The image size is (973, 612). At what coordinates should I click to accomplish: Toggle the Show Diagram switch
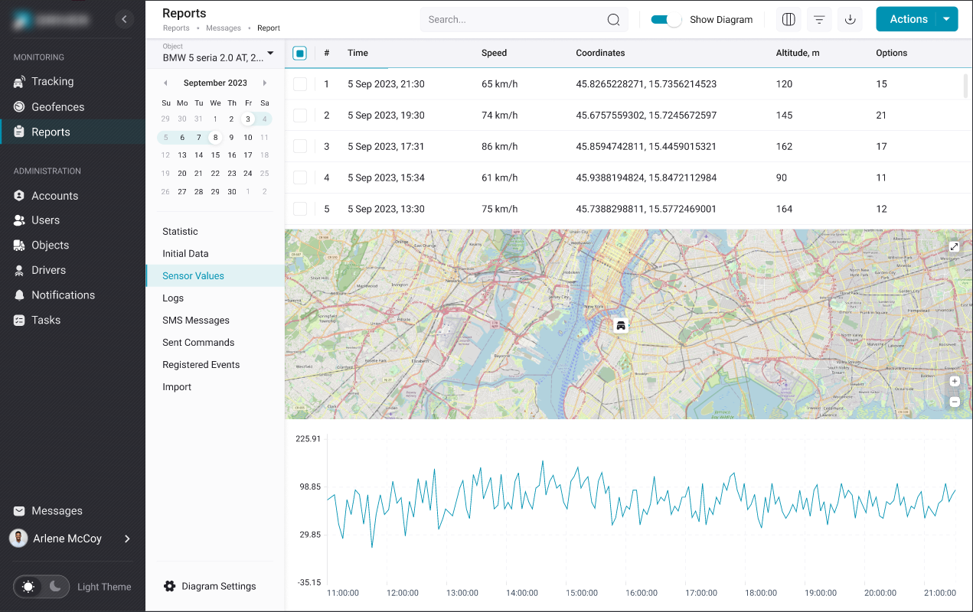[665, 20]
